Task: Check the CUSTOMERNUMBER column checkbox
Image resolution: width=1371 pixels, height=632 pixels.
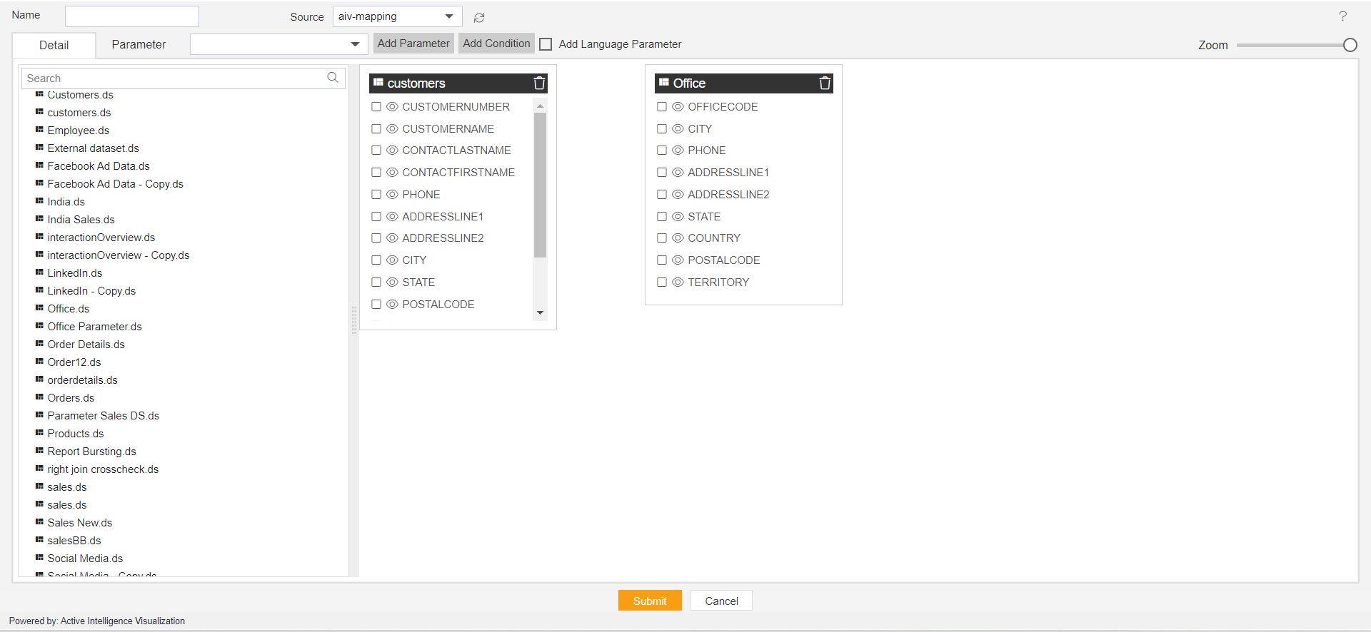Action: click(x=376, y=107)
